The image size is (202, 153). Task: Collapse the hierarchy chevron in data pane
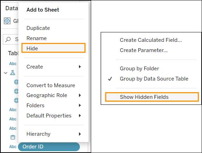(x=6, y=73)
